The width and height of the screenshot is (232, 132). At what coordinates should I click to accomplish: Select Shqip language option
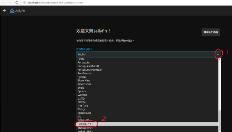coord(147,88)
